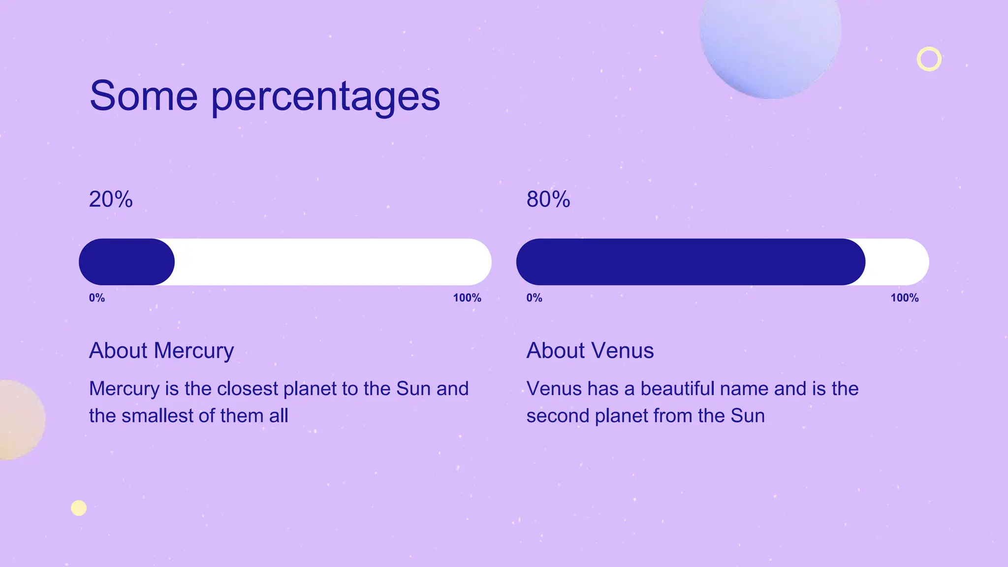Click the yellow ring circle icon

pos(929,59)
